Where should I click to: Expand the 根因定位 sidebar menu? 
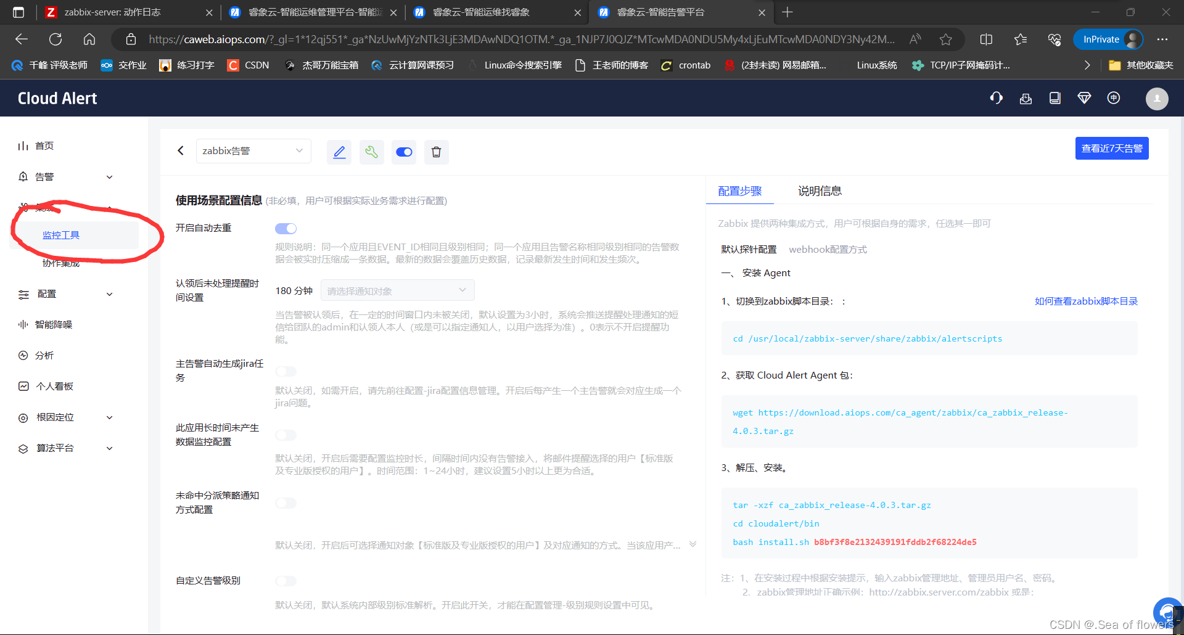109,417
